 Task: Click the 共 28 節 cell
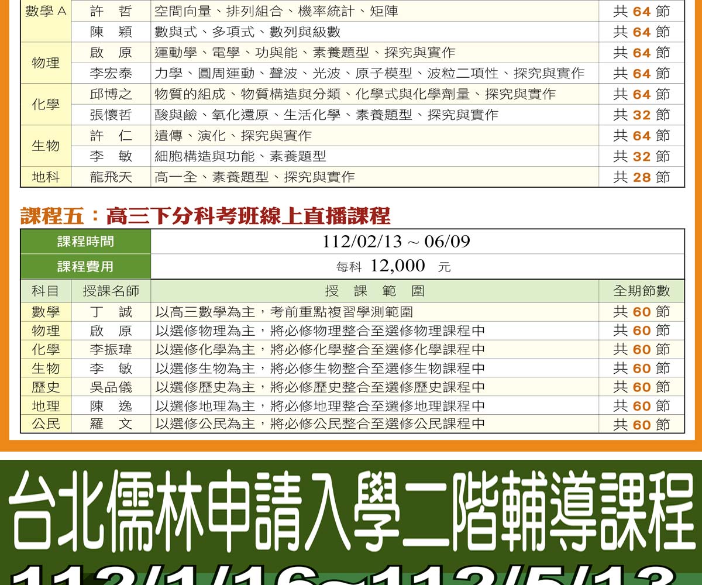[x=641, y=177]
